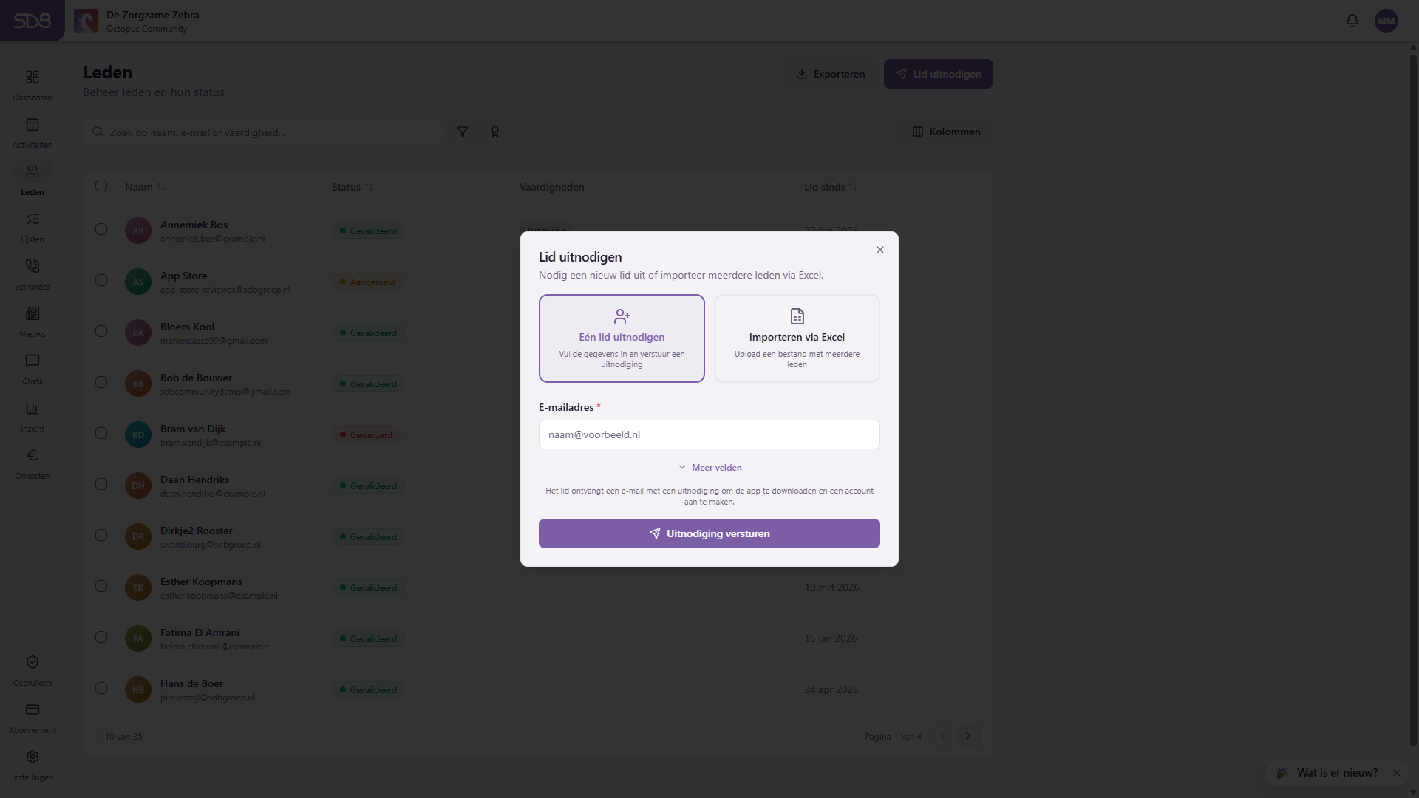Select the checkbox for Bram van Dijk
Image resolution: width=1419 pixels, height=798 pixels.
click(x=101, y=433)
